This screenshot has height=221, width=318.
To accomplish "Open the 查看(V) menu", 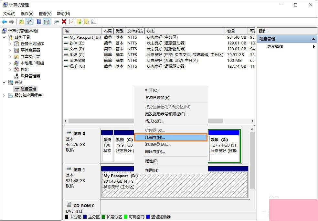I will 45,14.
